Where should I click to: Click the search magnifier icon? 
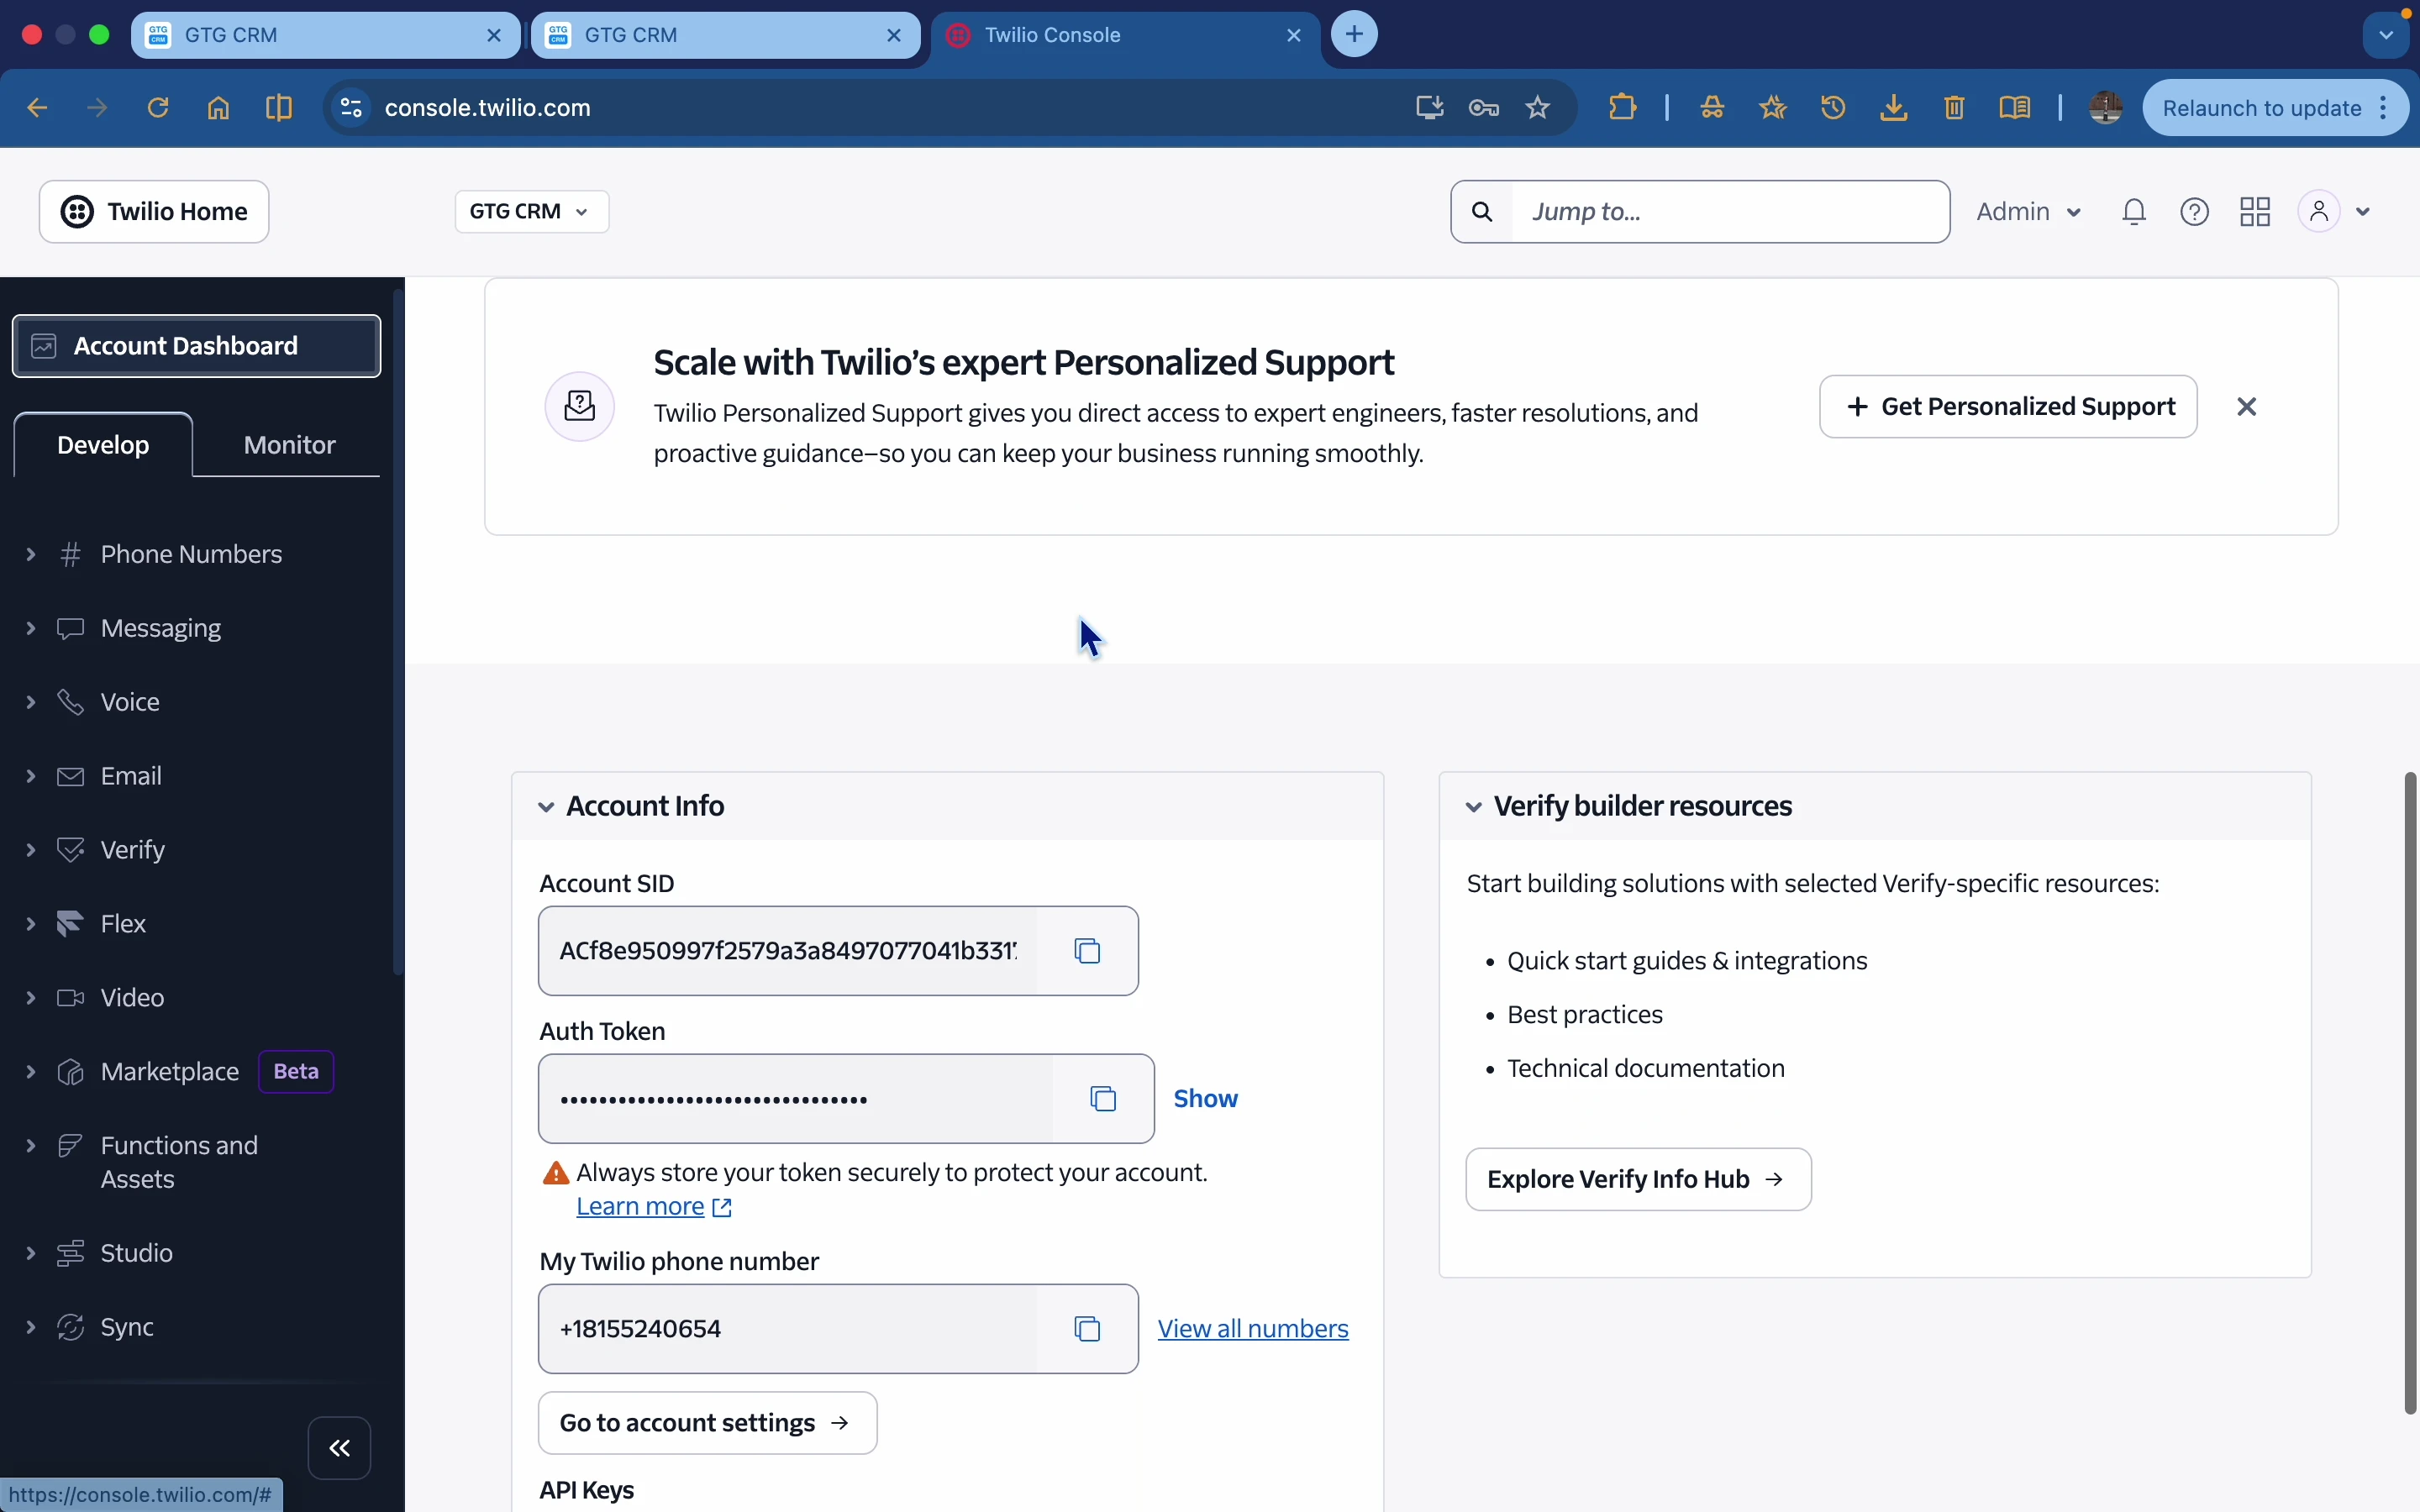[1483, 212]
